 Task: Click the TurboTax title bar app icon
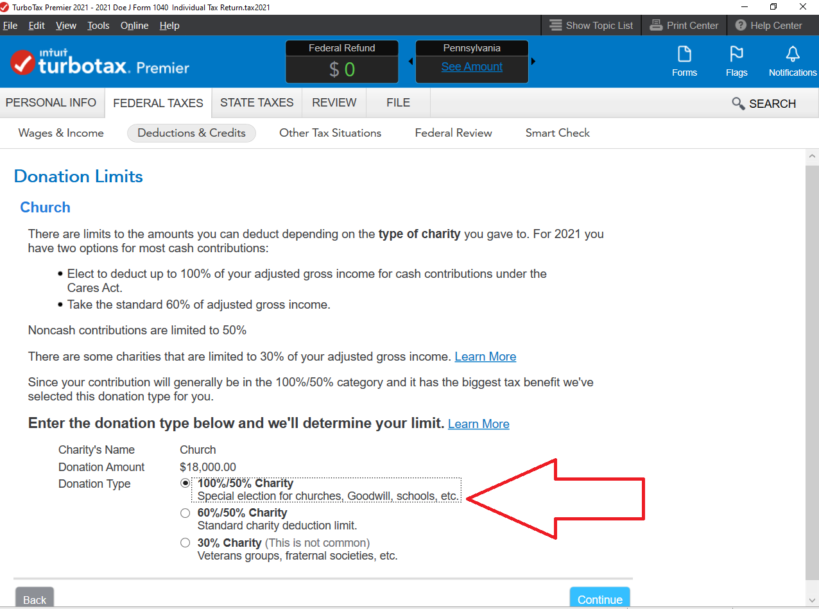click(5, 7)
